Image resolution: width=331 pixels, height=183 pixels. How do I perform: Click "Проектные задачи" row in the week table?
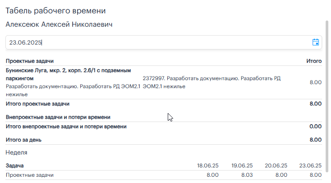(29, 175)
